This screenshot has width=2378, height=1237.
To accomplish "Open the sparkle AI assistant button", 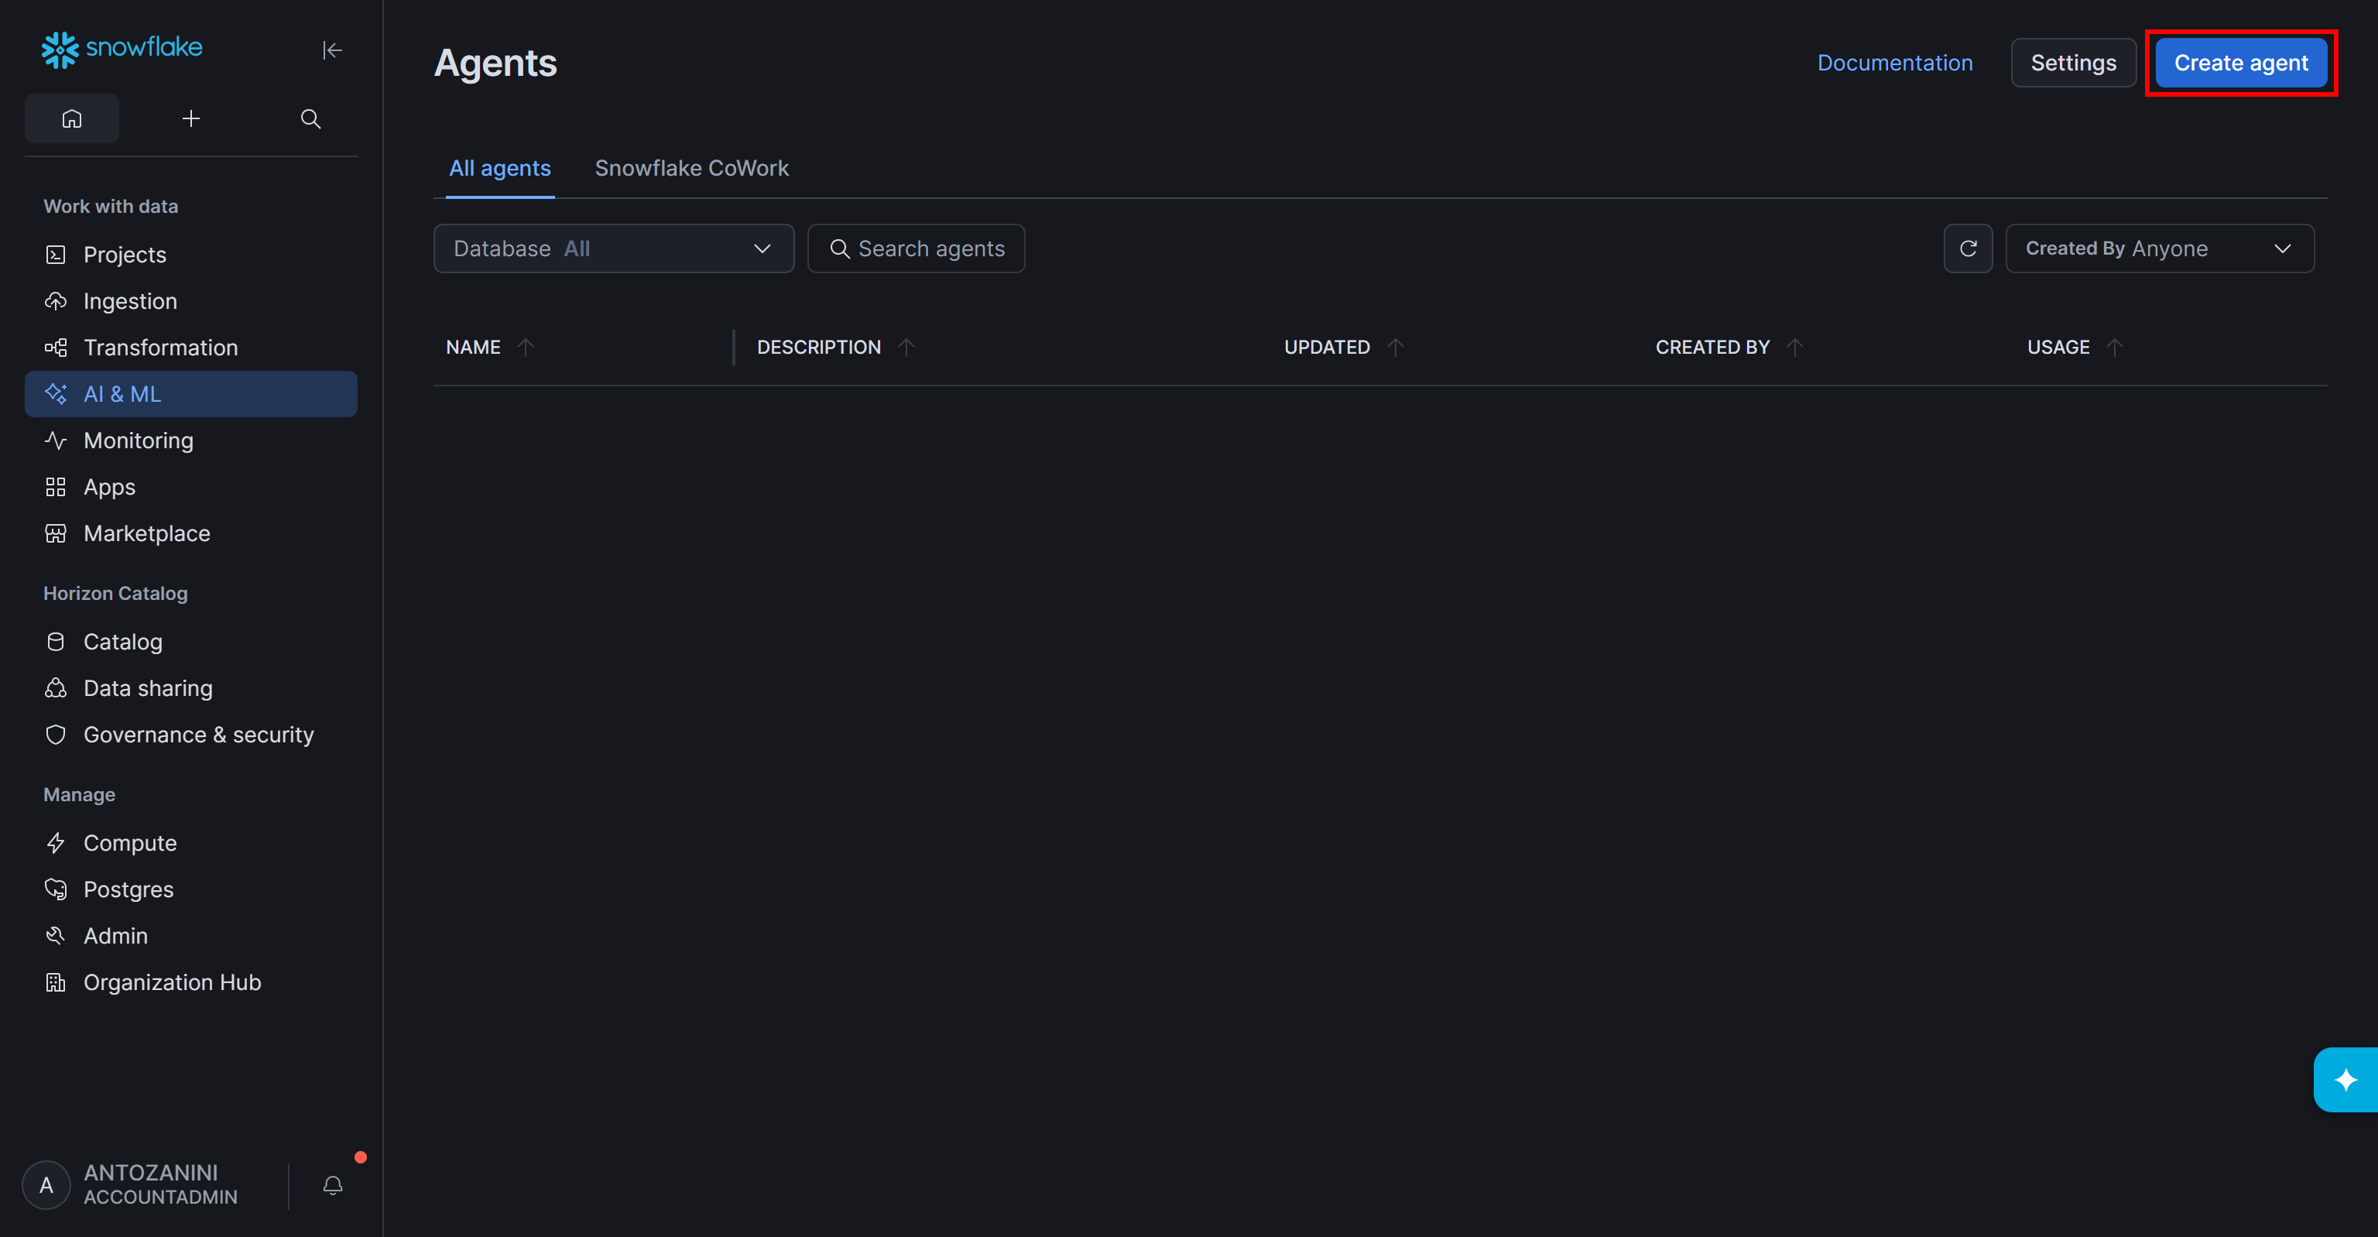I will coord(2345,1079).
